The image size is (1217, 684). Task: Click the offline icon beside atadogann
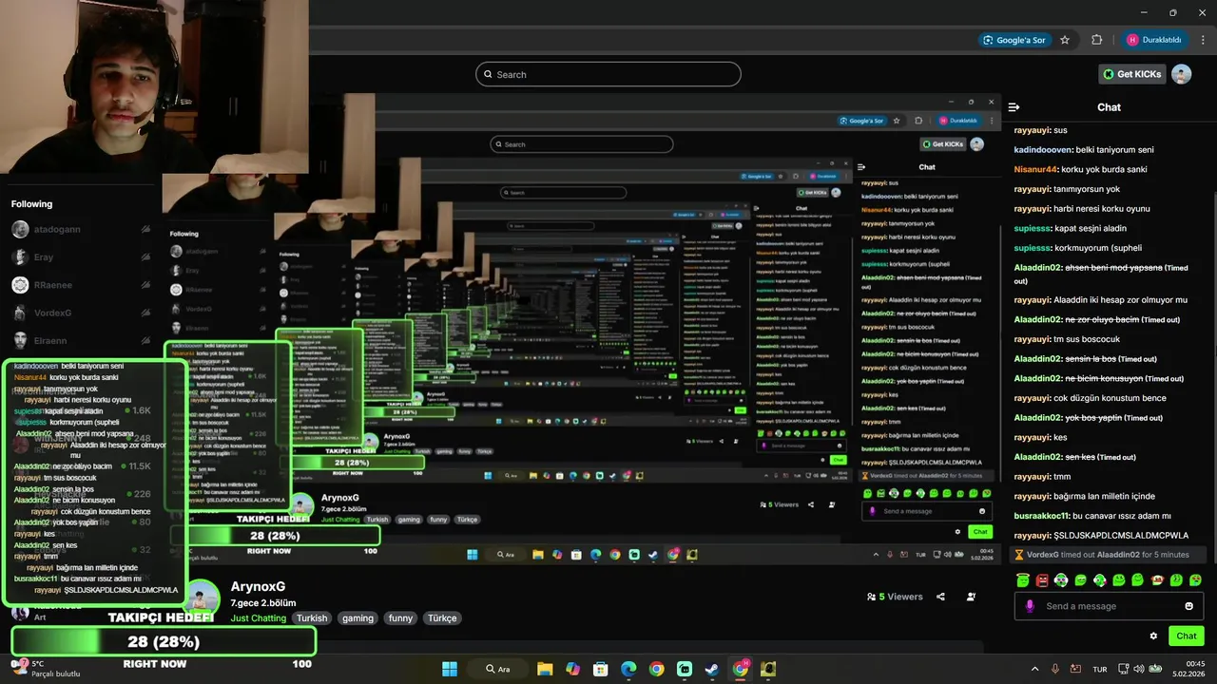(145, 229)
